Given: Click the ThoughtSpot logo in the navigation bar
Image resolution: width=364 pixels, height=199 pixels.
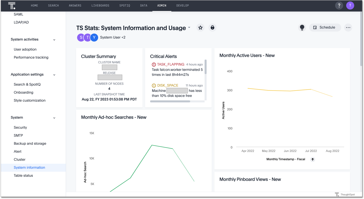Looking at the screenshot, I should coord(12,5).
